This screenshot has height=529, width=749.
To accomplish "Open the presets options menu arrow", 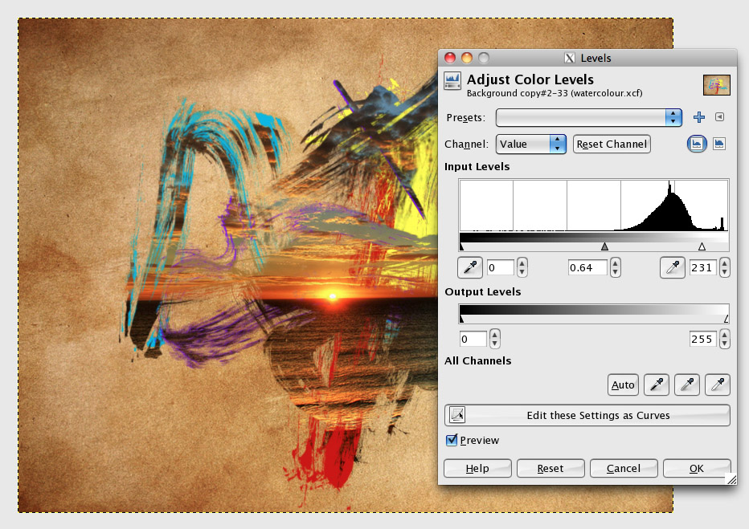I will [x=719, y=117].
